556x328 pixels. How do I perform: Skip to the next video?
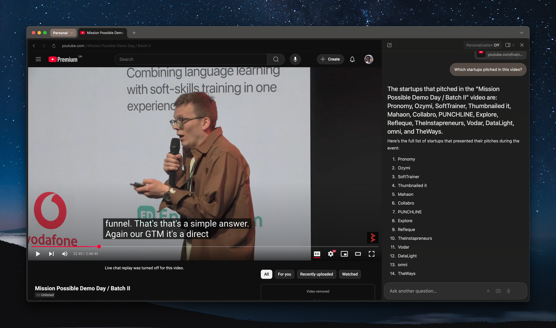coord(51,254)
